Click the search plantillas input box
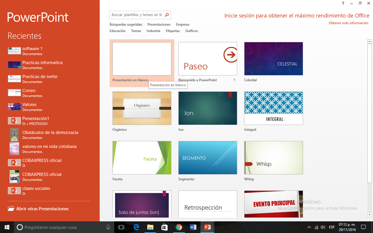The width and height of the screenshot is (373, 233). click(x=137, y=15)
